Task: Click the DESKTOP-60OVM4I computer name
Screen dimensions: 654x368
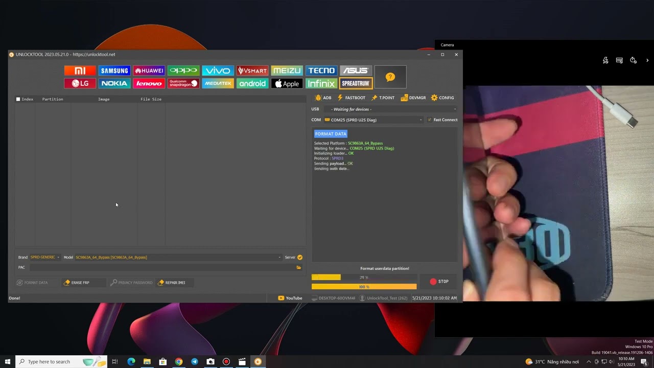Action: [333, 298]
